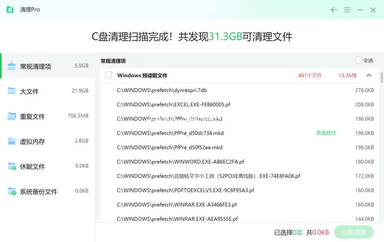Click the 大文件 folder icon
The image size is (384, 242).
coord(12,91)
